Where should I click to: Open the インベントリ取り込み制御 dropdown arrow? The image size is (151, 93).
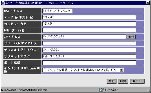(121, 70)
